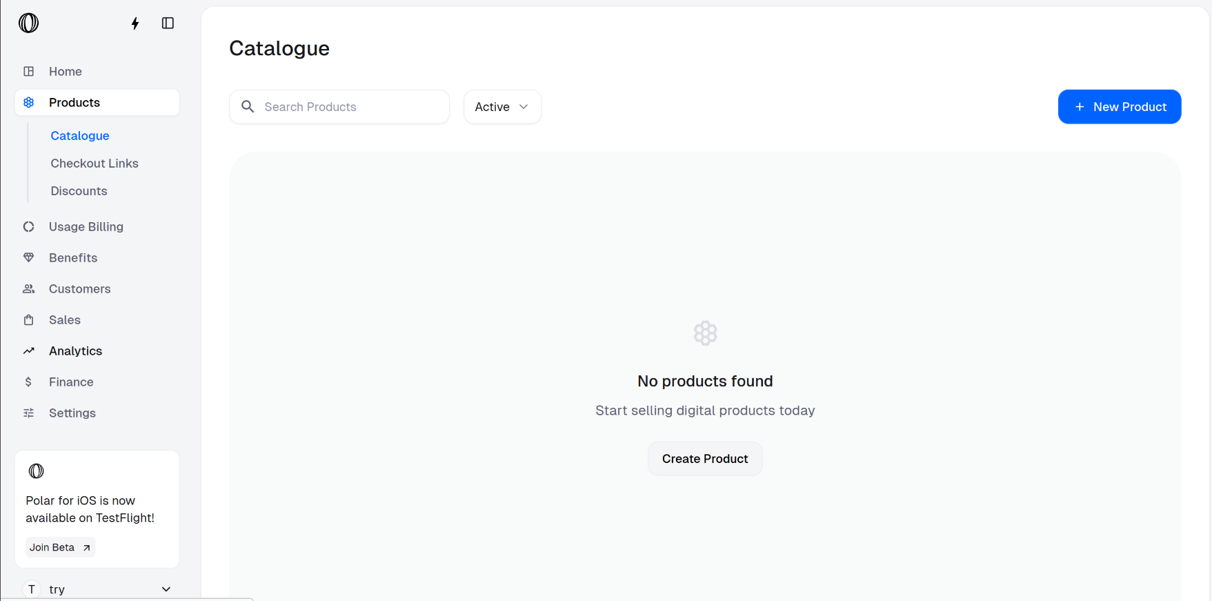Open the Join Beta link
Screen dimensions: 1212x601
[60, 547]
